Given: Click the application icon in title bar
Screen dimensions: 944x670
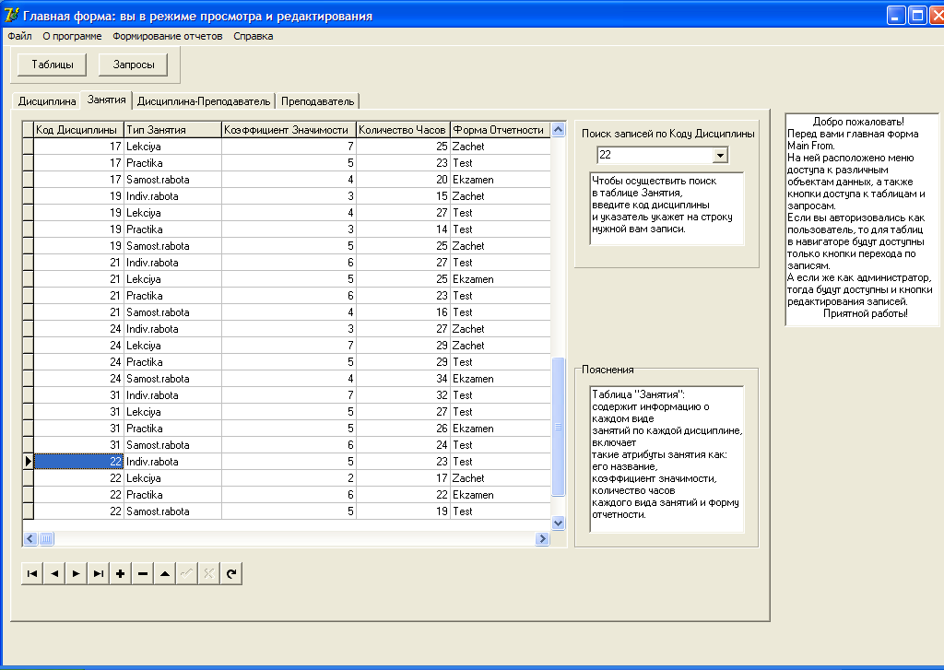Looking at the screenshot, I should pyautogui.click(x=10, y=15).
